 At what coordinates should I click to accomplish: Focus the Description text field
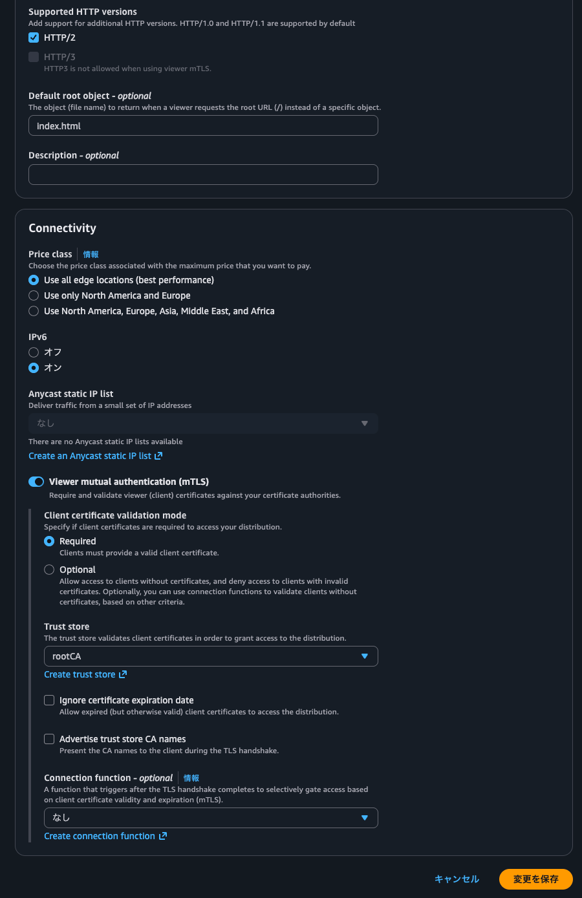tap(203, 175)
